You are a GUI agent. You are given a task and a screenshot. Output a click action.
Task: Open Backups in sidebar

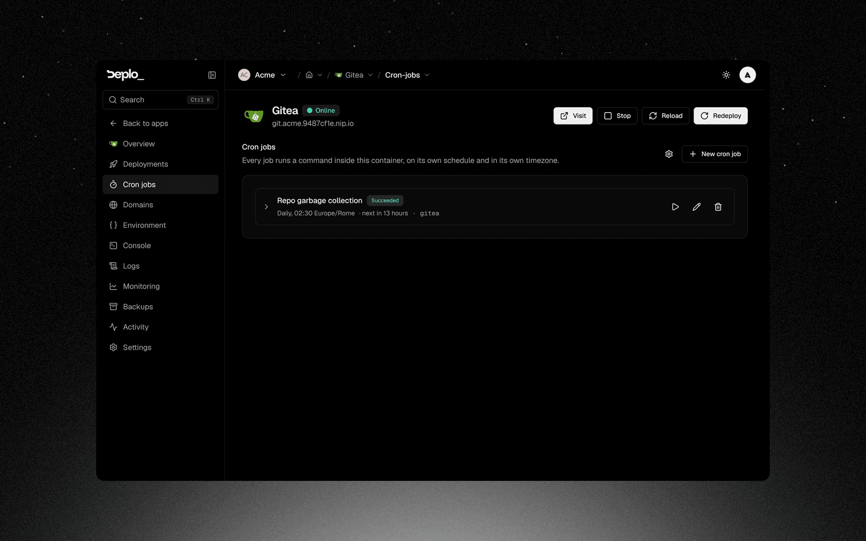pos(160,307)
